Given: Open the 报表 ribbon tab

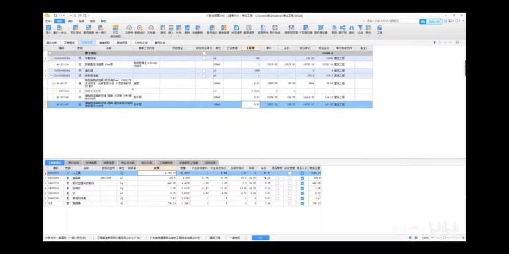Looking at the screenshot, I should [81, 21].
